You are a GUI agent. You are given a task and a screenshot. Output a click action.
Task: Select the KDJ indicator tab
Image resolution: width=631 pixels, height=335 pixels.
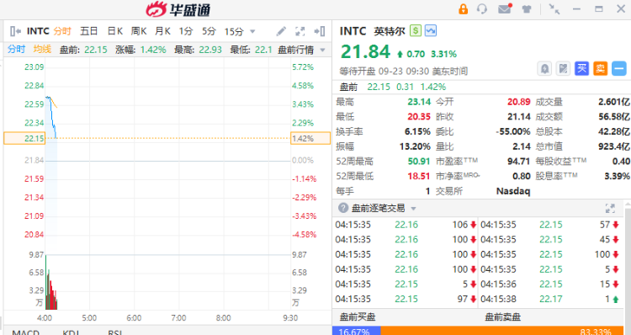71,332
